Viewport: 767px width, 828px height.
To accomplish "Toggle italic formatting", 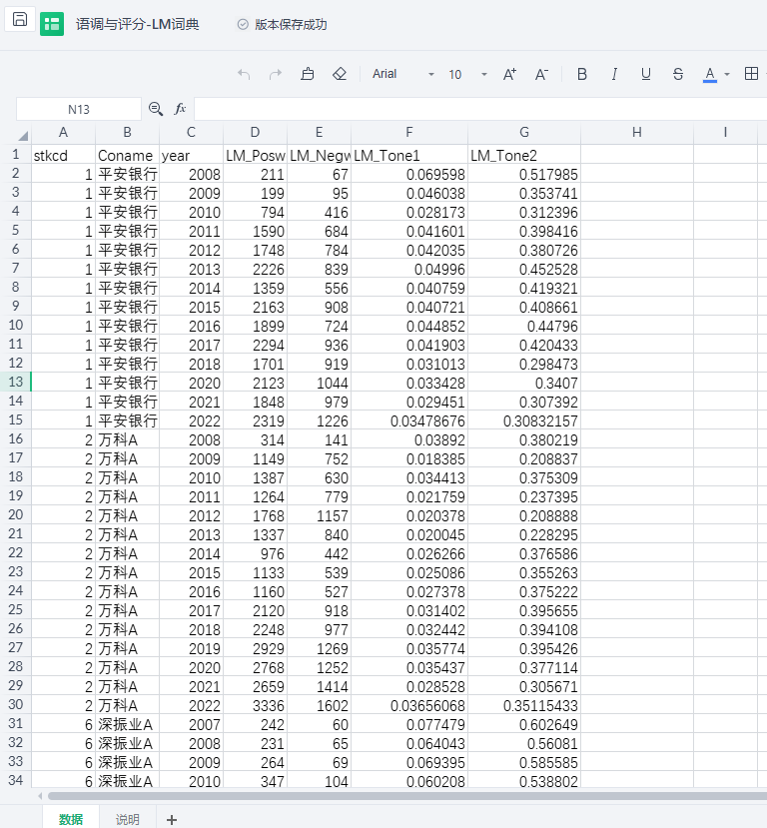I will (614, 75).
